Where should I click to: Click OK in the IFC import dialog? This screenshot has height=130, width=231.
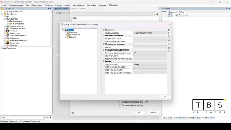pos(139,113)
